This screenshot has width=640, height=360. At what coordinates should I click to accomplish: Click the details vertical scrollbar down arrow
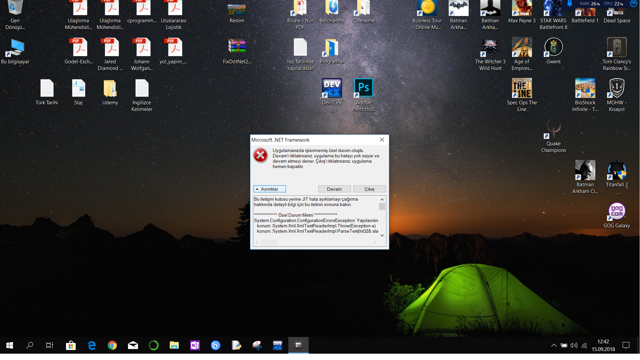(382, 235)
